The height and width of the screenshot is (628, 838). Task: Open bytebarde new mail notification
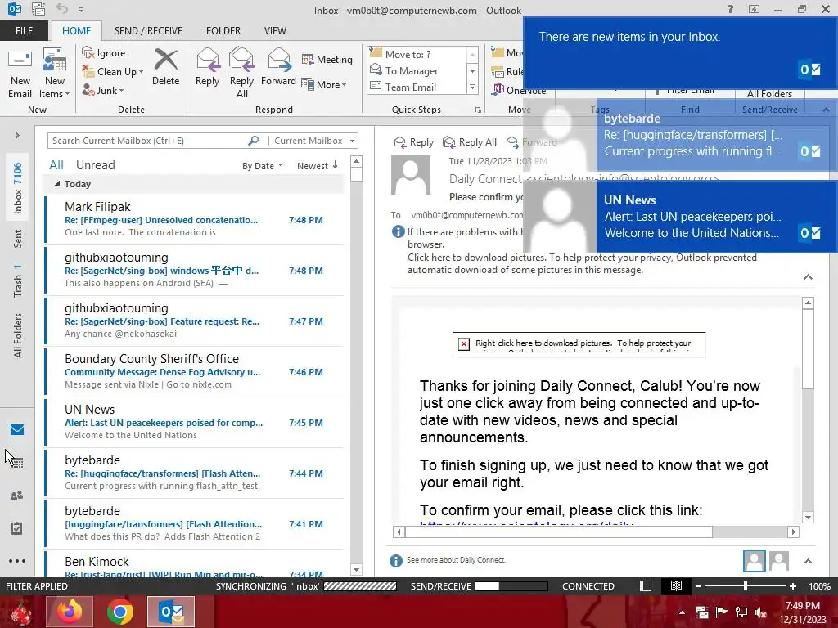pos(680,135)
